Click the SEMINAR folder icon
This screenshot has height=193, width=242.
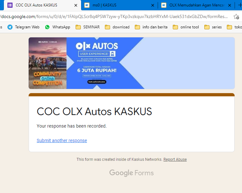coord(78,27)
